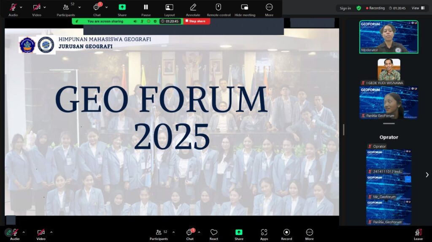Click the Sign in link

click(x=345, y=8)
